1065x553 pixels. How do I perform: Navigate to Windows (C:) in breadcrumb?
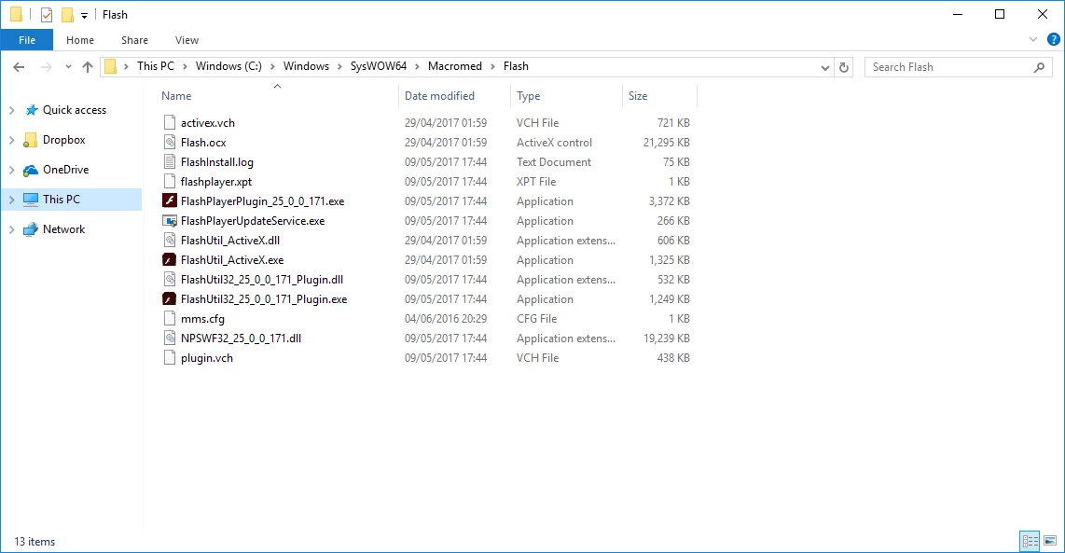(228, 66)
